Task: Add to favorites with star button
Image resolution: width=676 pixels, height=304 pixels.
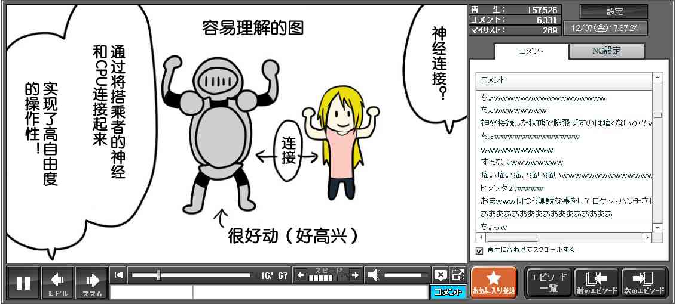Action: 494,283
